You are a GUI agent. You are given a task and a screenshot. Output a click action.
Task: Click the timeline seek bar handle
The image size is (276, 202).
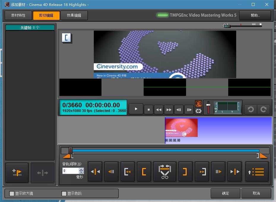[x=70, y=151]
